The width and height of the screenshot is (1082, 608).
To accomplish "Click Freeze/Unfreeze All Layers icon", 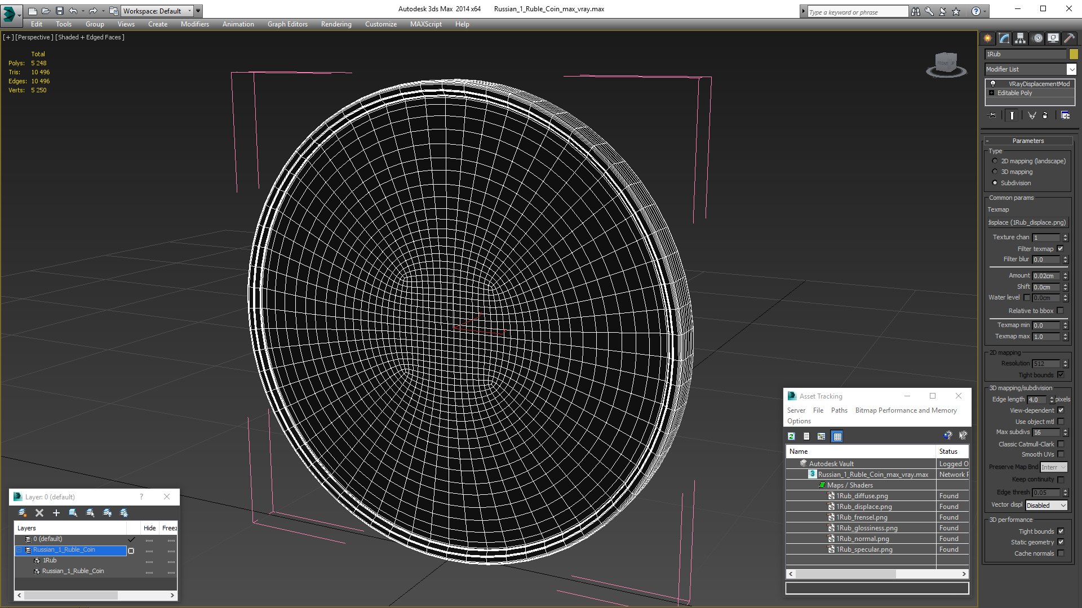I will pyautogui.click(x=124, y=513).
